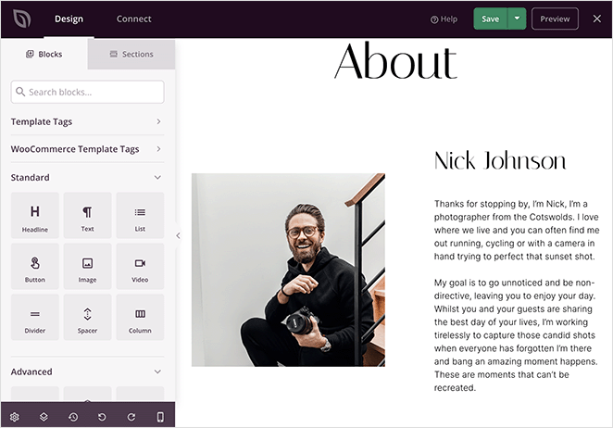Click the Preview button
Image resolution: width=613 pixels, height=428 pixels.
coord(555,19)
